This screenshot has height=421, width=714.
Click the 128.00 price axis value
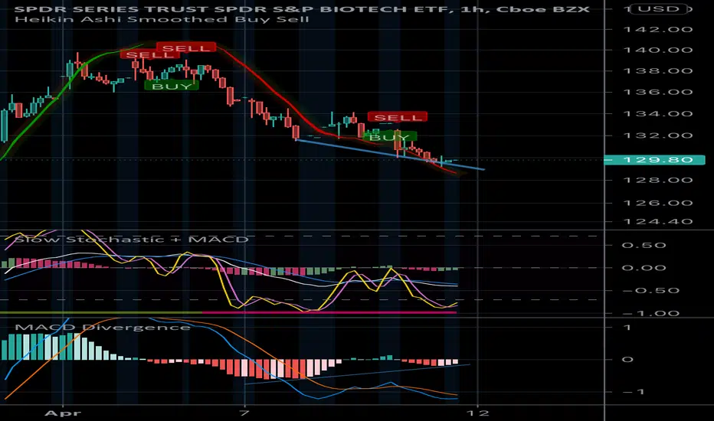[x=657, y=180]
